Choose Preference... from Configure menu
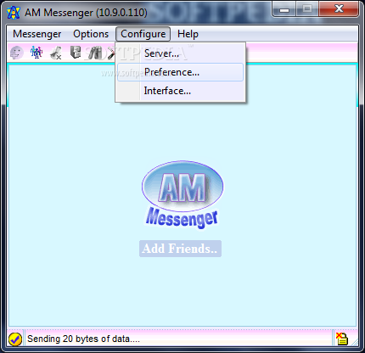 pyautogui.click(x=180, y=72)
